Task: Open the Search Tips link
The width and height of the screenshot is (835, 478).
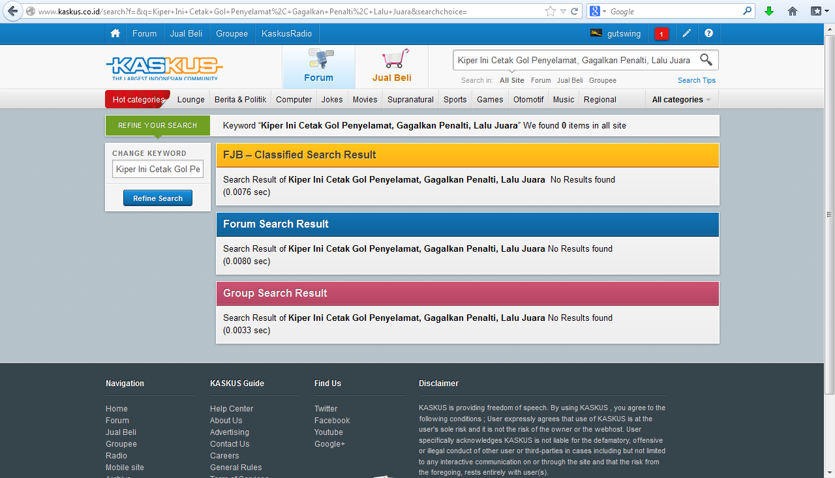Action: pos(697,80)
